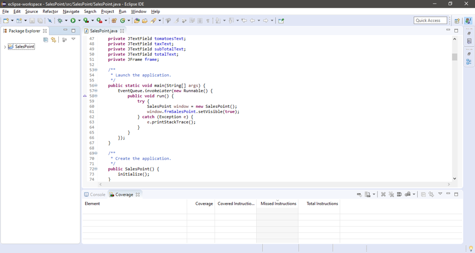Click in the Quick Access search field
Image resolution: width=475 pixels, height=253 pixels.
[x=430, y=20]
